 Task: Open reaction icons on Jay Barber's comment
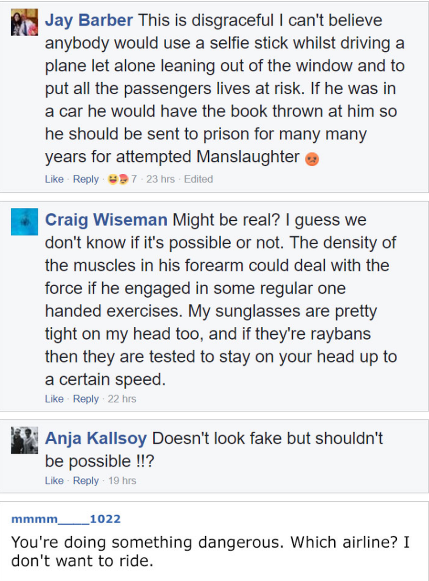coord(118,179)
